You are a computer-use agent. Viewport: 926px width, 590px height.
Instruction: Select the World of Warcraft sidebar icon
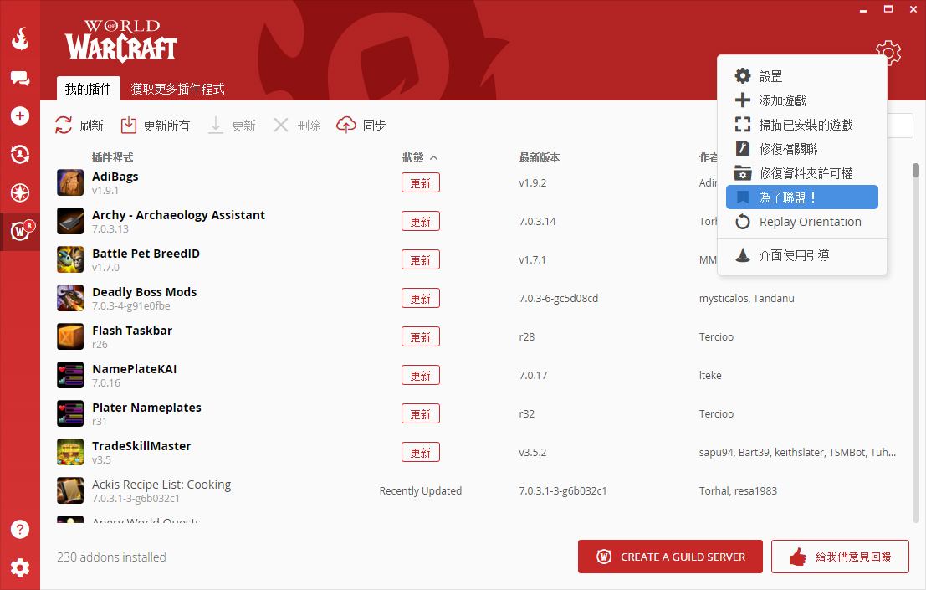(x=20, y=231)
